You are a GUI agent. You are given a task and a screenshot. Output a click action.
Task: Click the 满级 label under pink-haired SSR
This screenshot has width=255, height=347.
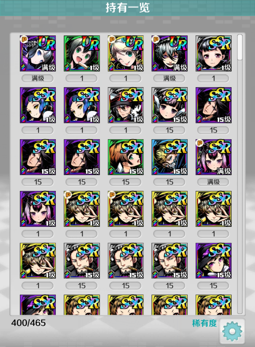click(x=213, y=182)
